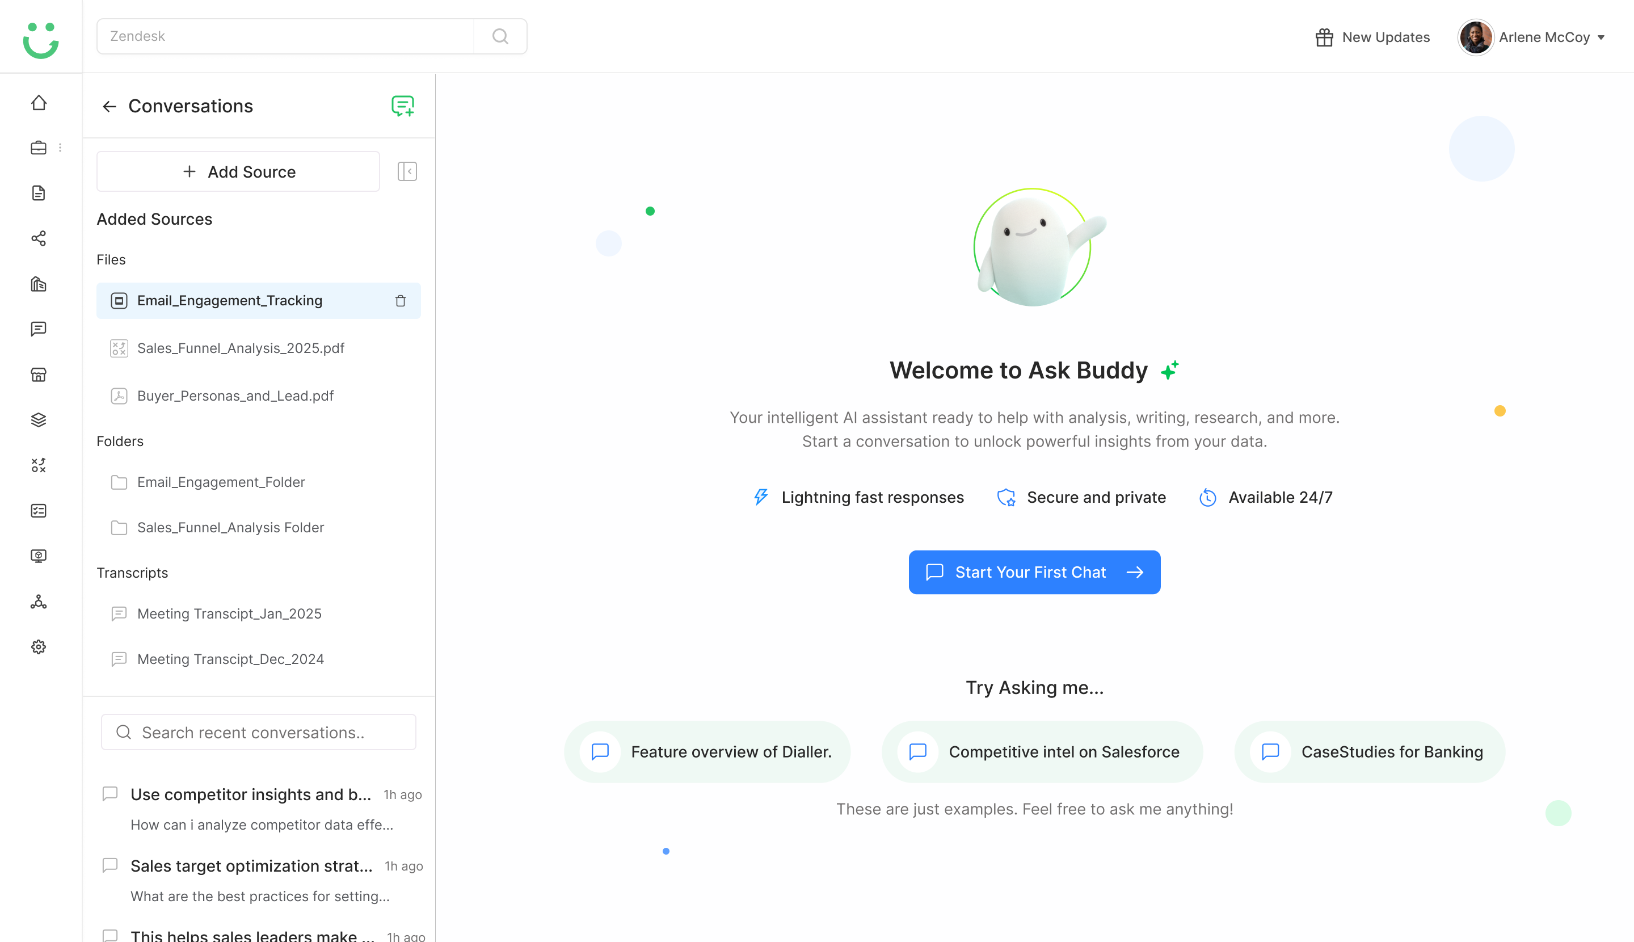1634x942 pixels.
Task: Choose 'Feature overview of Dialler.' suggestion
Action: click(707, 752)
